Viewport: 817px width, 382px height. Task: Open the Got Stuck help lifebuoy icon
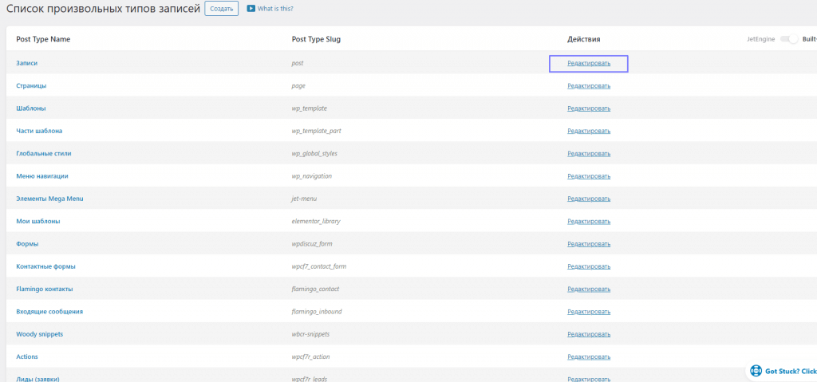pyautogui.click(x=756, y=371)
